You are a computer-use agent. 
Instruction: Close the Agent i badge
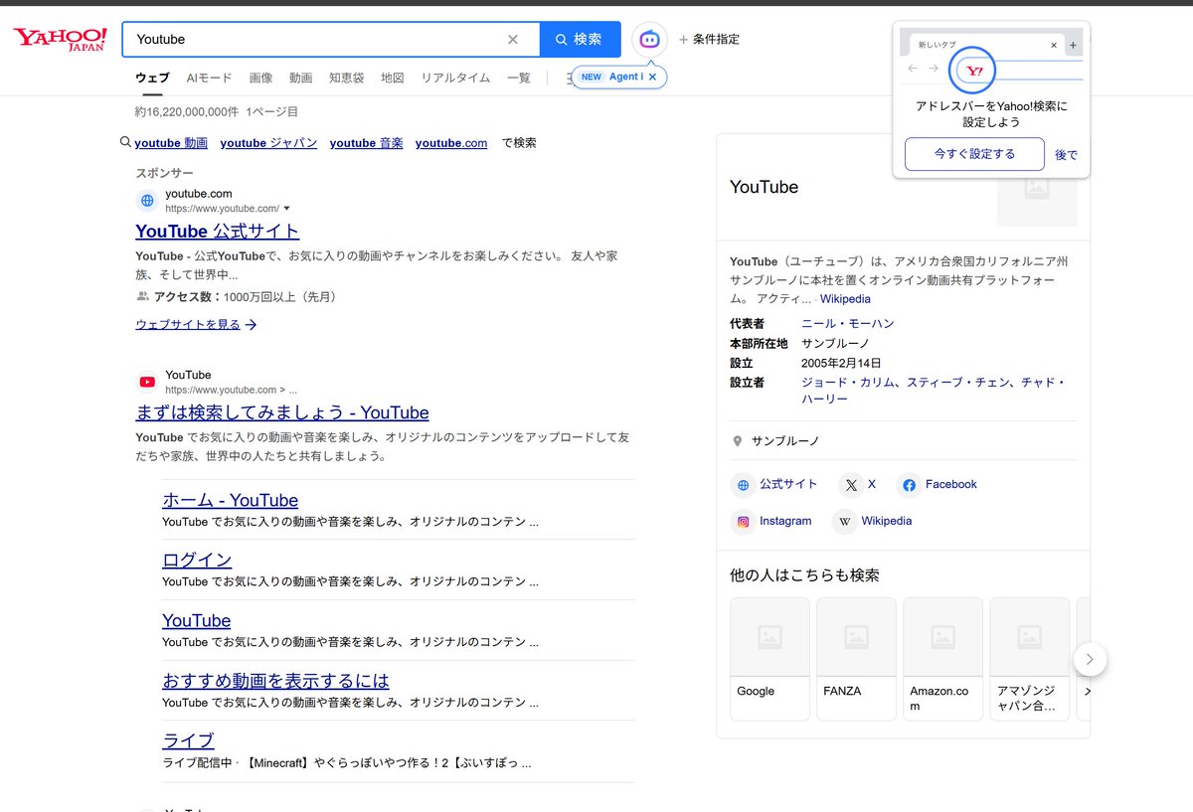coord(652,77)
